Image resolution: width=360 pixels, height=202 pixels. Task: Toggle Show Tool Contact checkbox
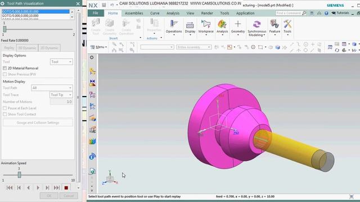4,114
